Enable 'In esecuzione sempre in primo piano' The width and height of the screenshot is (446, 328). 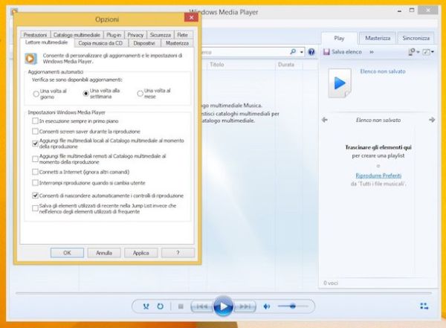[x=36, y=120]
